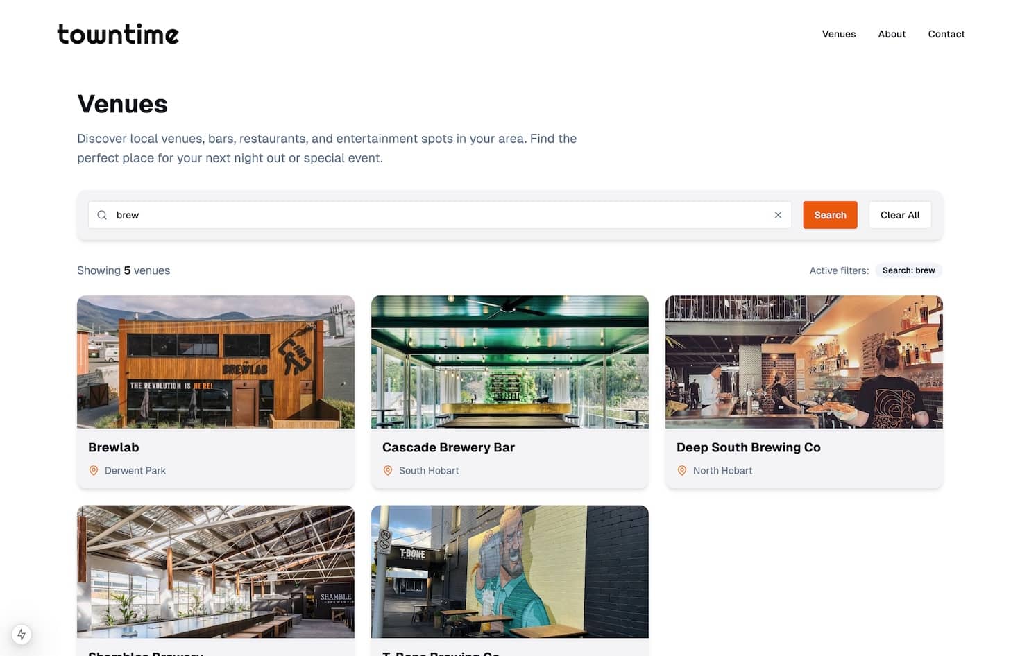This screenshot has height=656, width=1020.
Task: Click the Clear All button
Action: click(x=900, y=215)
